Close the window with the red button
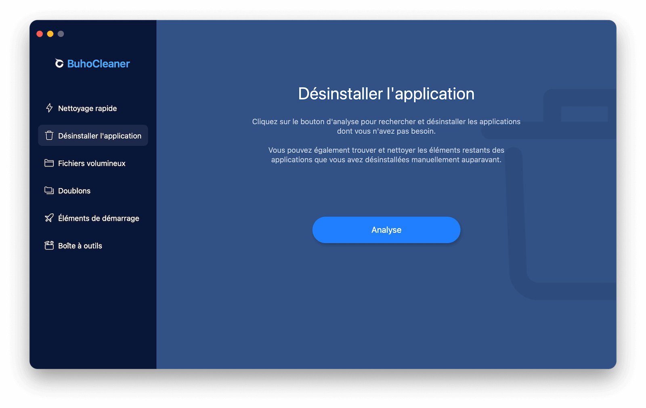This screenshot has width=646, height=408. 40,34
